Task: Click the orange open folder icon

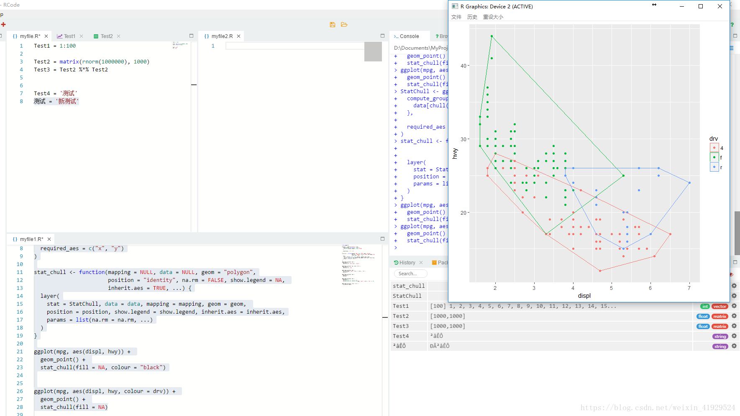Action: coord(344,25)
